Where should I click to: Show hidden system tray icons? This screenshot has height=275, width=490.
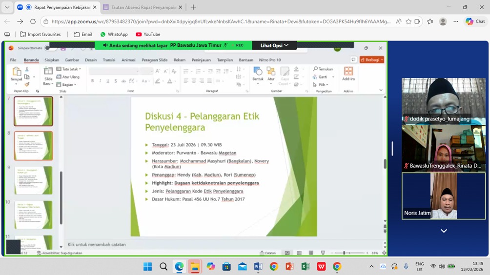point(371,266)
